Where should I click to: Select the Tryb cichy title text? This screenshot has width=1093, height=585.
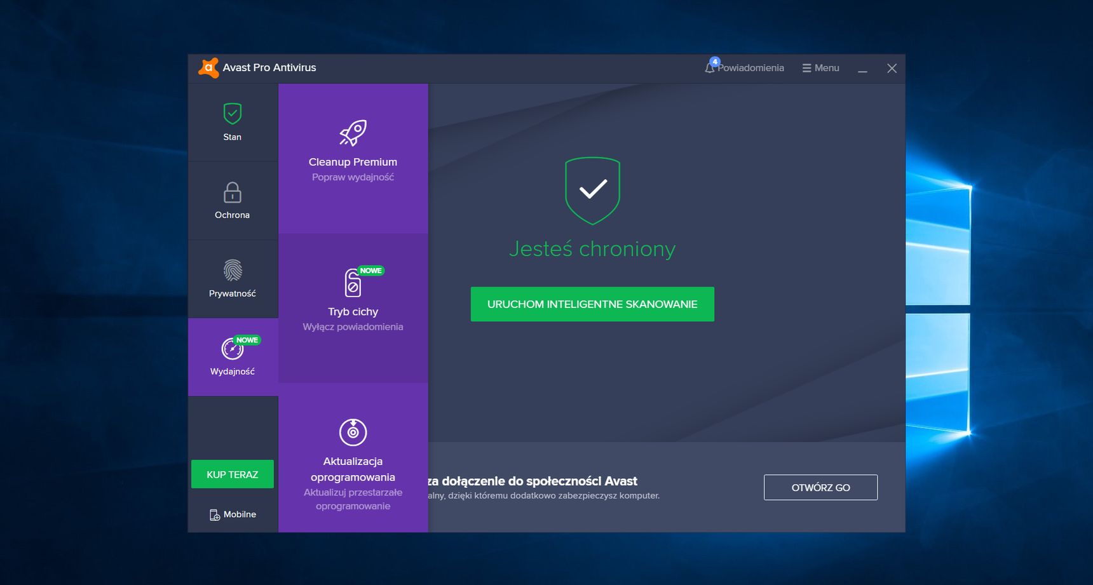pyautogui.click(x=353, y=312)
